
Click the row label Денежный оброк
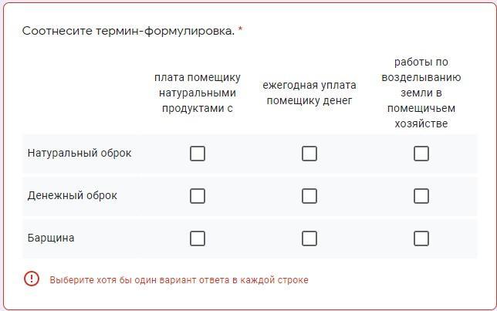[x=73, y=195]
